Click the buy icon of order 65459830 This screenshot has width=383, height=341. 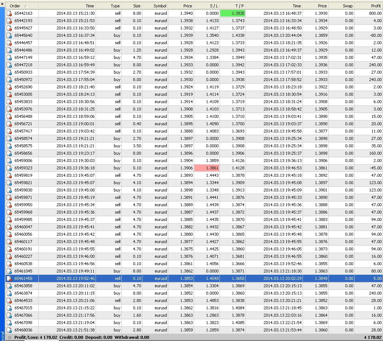9,190
